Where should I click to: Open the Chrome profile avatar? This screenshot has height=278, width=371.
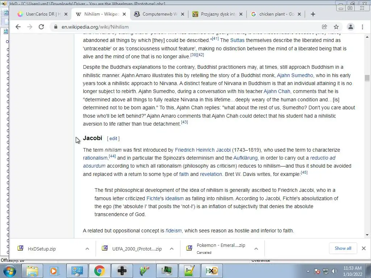(x=351, y=27)
